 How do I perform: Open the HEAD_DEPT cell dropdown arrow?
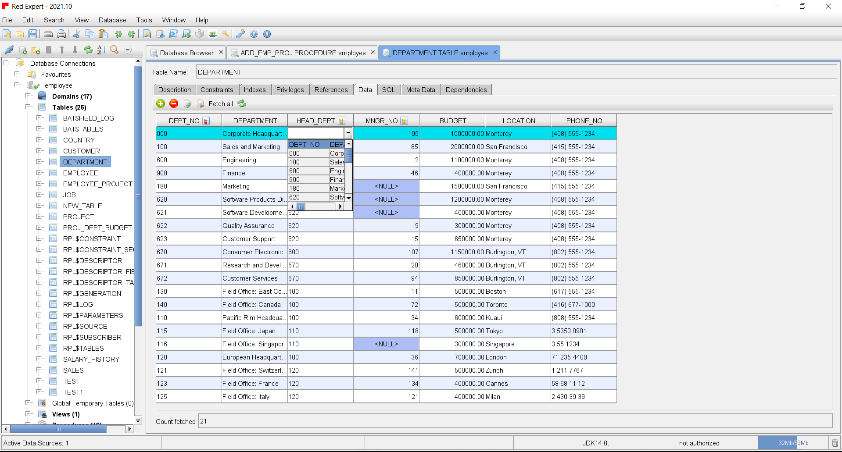tap(348, 132)
